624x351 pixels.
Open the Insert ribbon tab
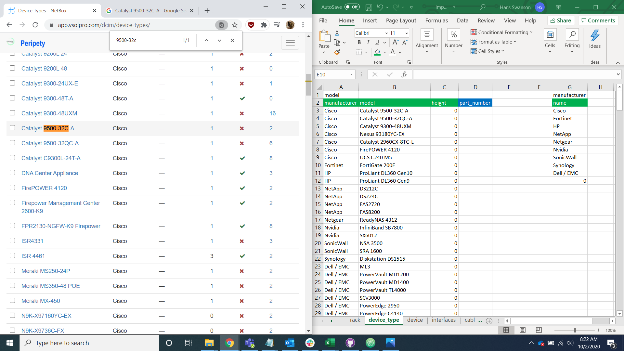pos(370,20)
